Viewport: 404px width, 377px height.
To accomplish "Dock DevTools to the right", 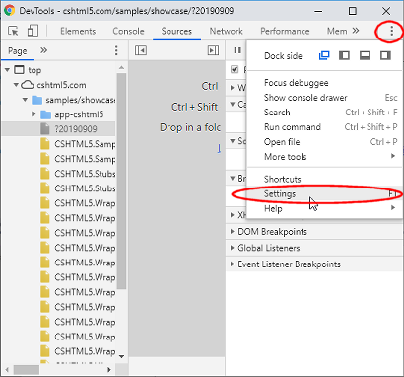I will [385, 55].
